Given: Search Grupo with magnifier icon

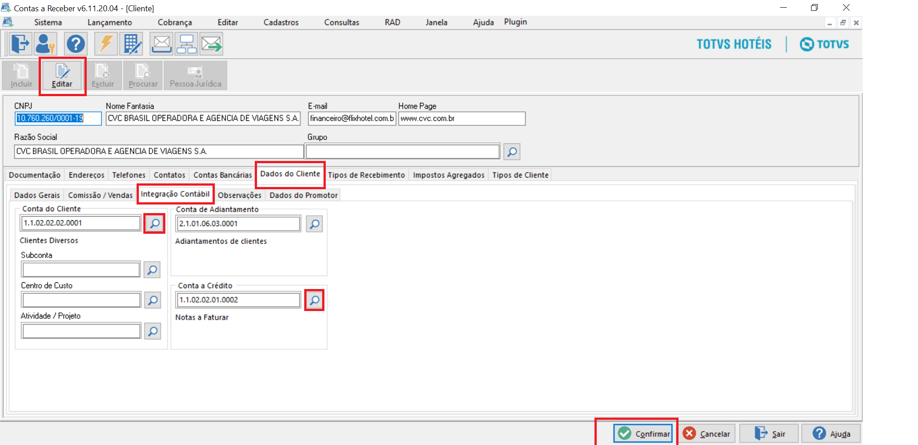Looking at the screenshot, I should (x=512, y=151).
